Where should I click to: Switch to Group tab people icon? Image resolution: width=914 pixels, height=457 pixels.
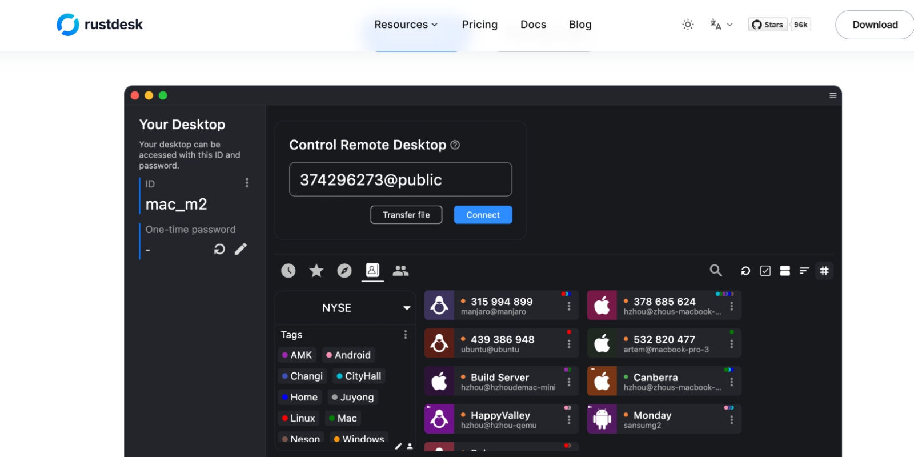click(400, 271)
